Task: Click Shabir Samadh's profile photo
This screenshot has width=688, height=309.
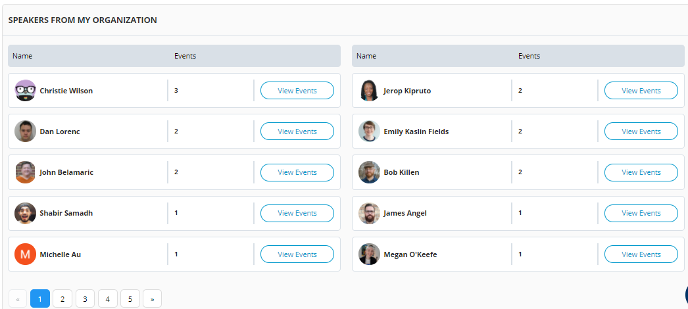Action: pyautogui.click(x=25, y=213)
